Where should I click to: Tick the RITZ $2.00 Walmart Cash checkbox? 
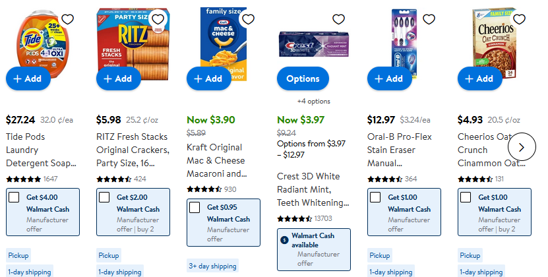pos(104,197)
